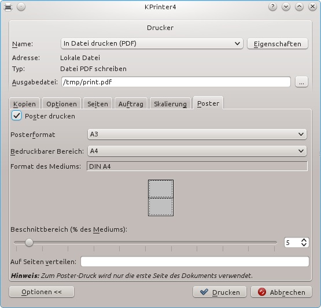Collapse the dialog with the Optionen << button
Viewport: 321px width, 308px height.
42,292
